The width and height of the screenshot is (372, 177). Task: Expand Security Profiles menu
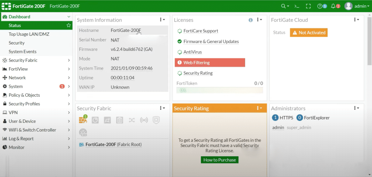coord(36,104)
